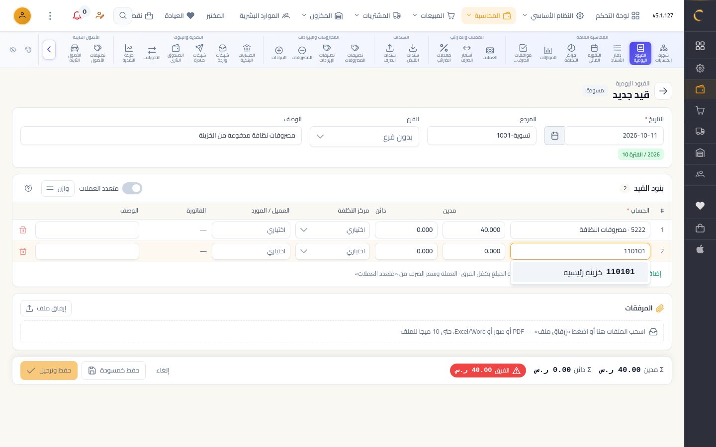This screenshot has width=716, height=447.
Task: Open مراكز التكلفة (cost centers) ribbon icon
Action: pos(571,53)
